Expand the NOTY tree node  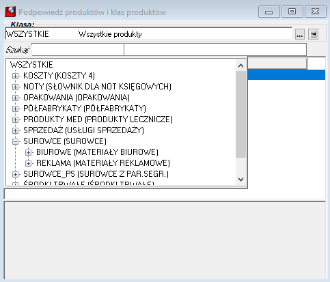point(15,87)
